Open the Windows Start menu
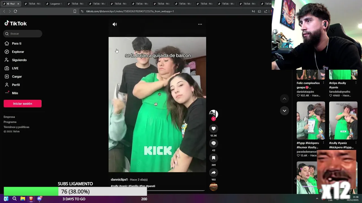The width and height of the screenshot is (362, 203). point(6,199)
